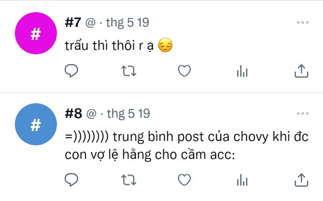The image size is (323, 201).
Task: Open the profile name #8
Action: pyautogui.click(x=73, y=114)
